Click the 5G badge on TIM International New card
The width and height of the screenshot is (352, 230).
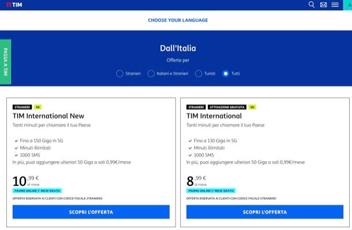pos(38,107)
